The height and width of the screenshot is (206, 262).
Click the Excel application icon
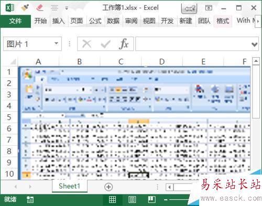coord(10,8)
